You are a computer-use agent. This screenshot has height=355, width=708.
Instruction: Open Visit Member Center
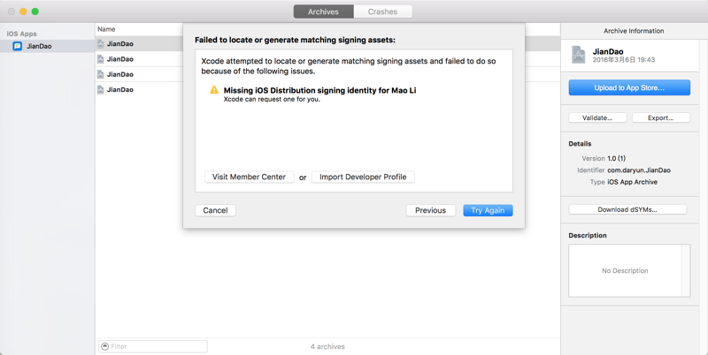coord(249,177)
